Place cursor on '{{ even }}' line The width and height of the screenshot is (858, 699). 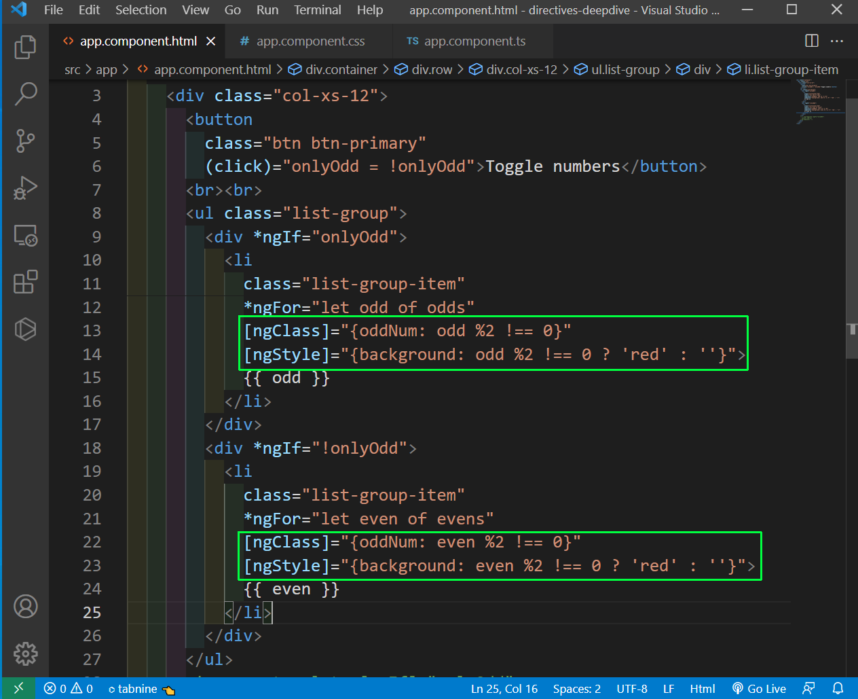pyautogui.click(x=291, y=589)
